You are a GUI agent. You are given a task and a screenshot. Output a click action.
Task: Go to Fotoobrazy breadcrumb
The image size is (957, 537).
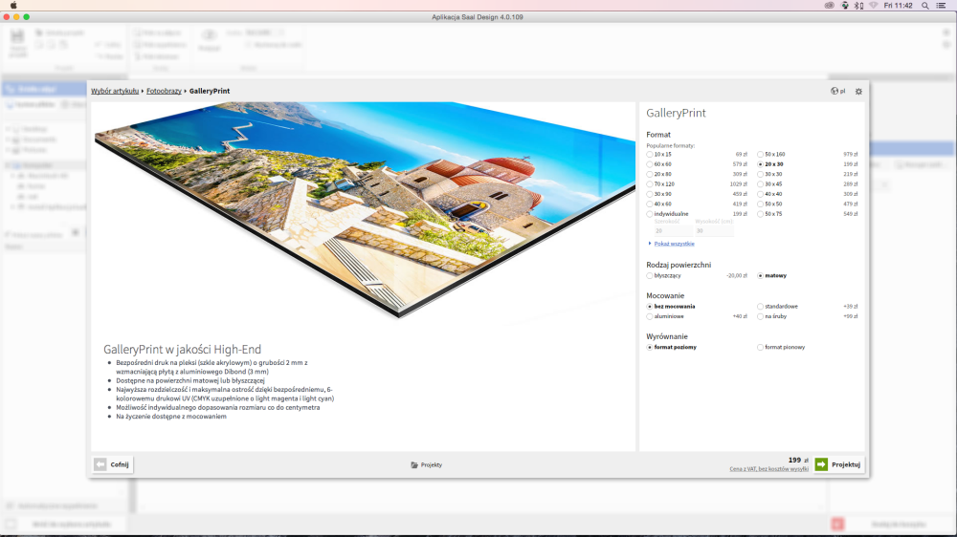[x=164, y=92]
